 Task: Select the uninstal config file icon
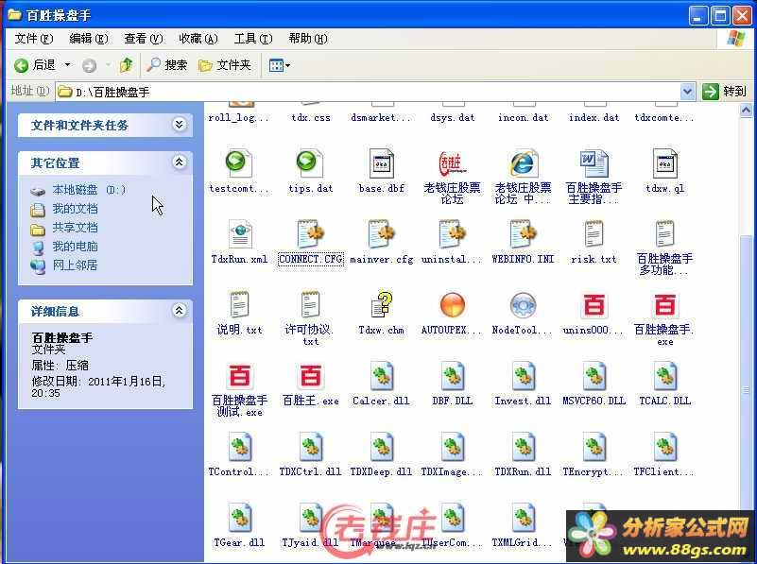coord(453,235)
